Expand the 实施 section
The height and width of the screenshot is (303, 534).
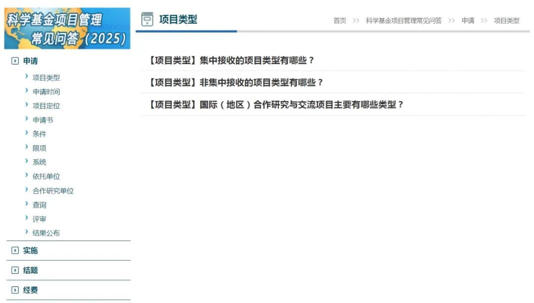click(30, 251)
